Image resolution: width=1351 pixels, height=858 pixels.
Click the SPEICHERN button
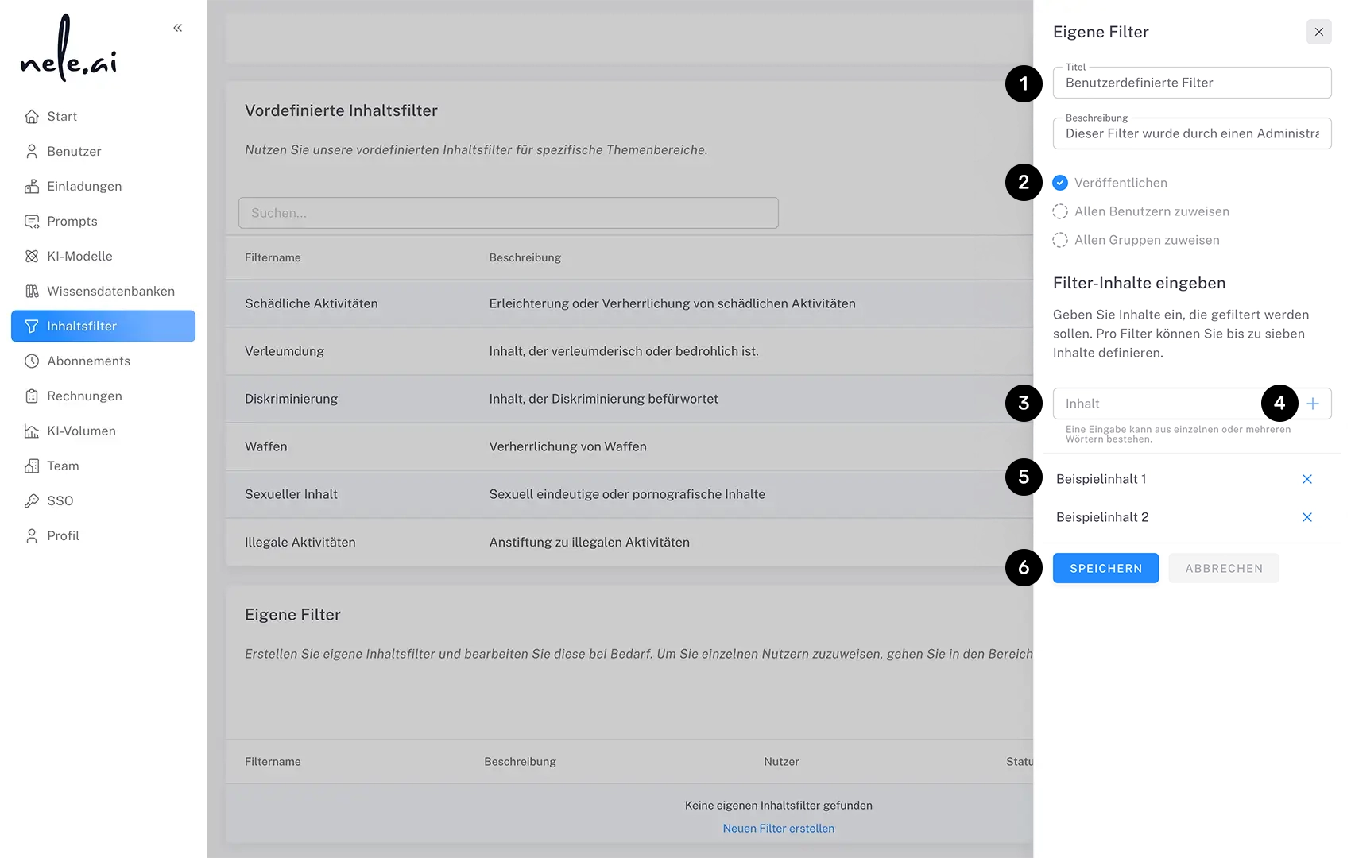[x=1105, y=568]
